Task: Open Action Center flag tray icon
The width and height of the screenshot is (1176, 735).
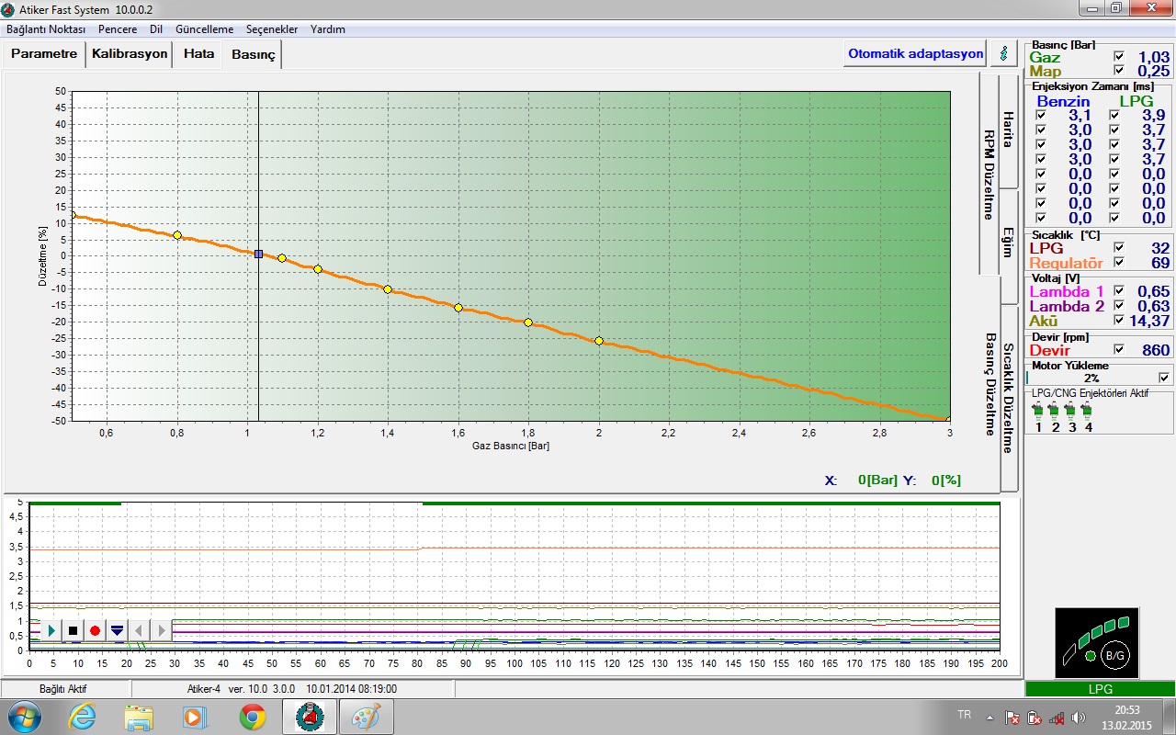Action: click(x=1012, y=718)
